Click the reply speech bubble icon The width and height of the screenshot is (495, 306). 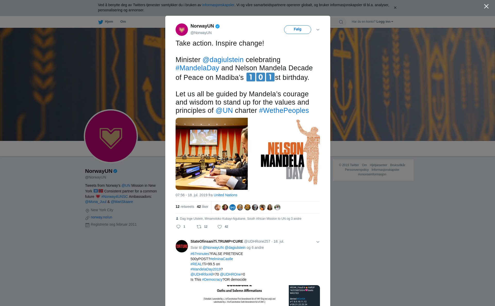(178, 227)
